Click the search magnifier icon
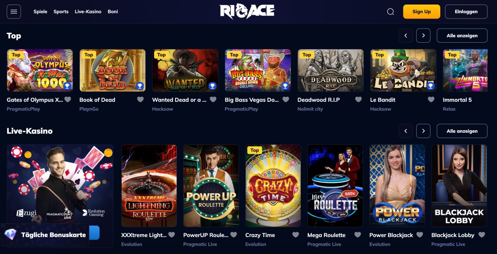Viewport: 497px width, 254px height. 390,12
